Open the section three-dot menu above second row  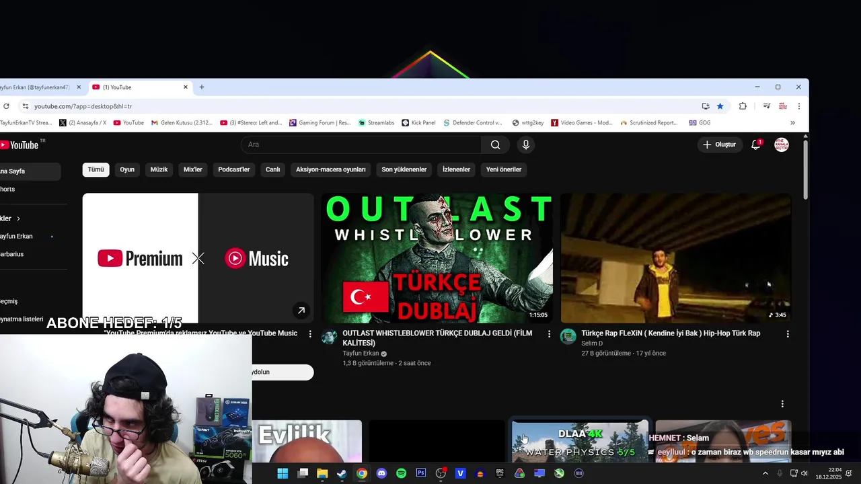782,404
